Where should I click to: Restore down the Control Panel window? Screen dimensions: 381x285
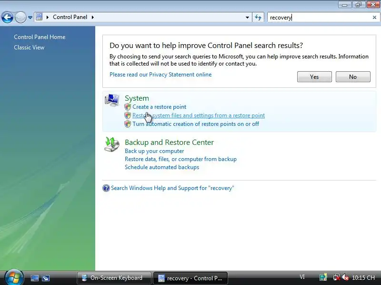tap(359, 5)
